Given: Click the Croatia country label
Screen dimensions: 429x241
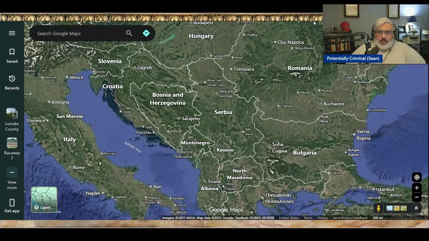Looking at the screenshot, I should pos(113,86).
